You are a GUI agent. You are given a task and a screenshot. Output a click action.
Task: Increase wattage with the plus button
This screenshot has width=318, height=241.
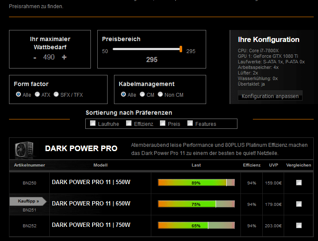64,57
